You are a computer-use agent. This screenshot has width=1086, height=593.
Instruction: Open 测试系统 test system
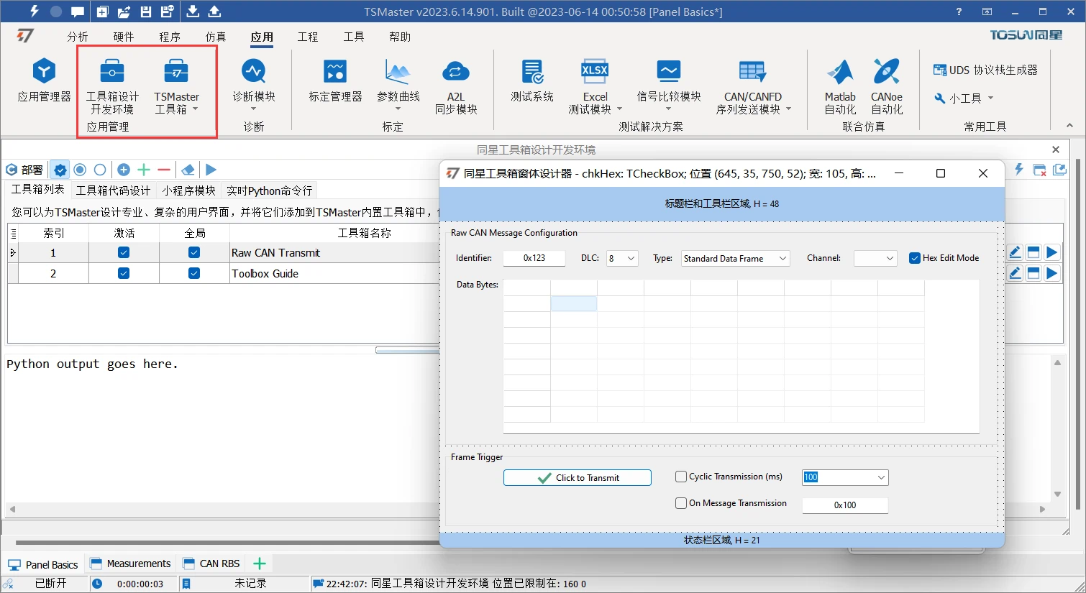[532, 81]
